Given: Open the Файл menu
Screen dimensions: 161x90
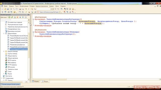Looking at the screenshot, I should [6, 6].
